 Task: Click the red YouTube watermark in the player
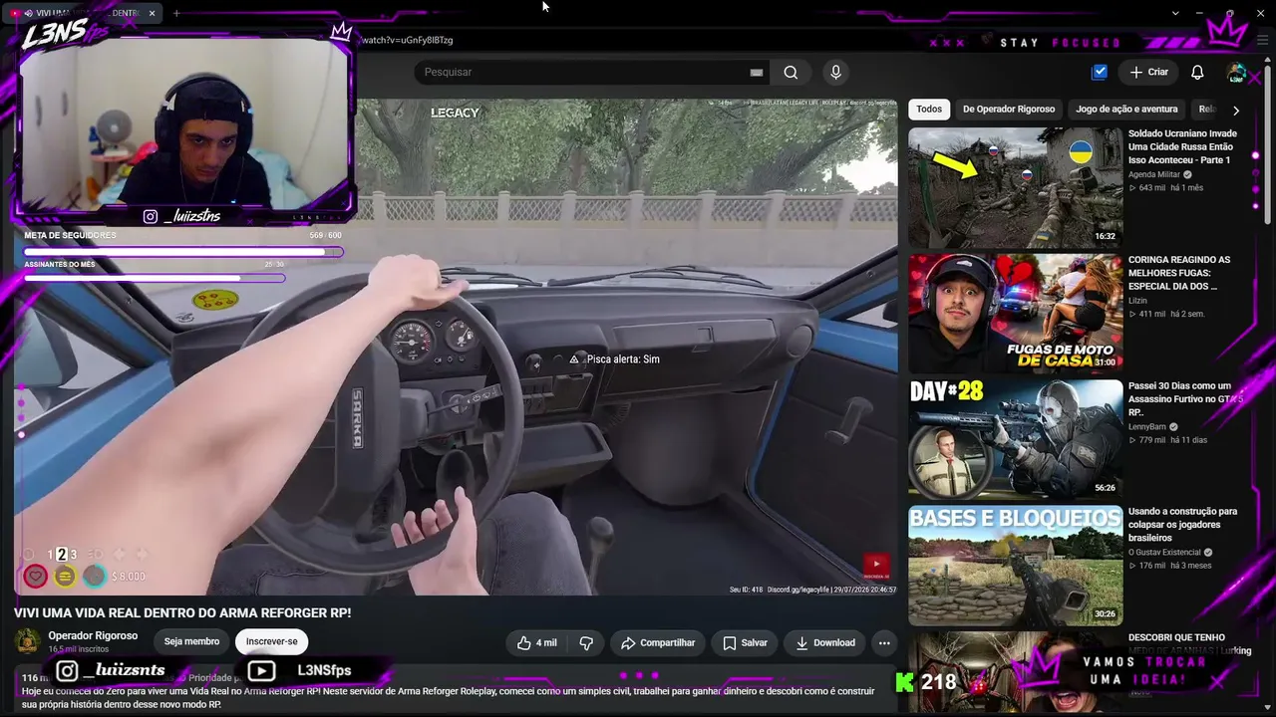(x=876, y=565)
